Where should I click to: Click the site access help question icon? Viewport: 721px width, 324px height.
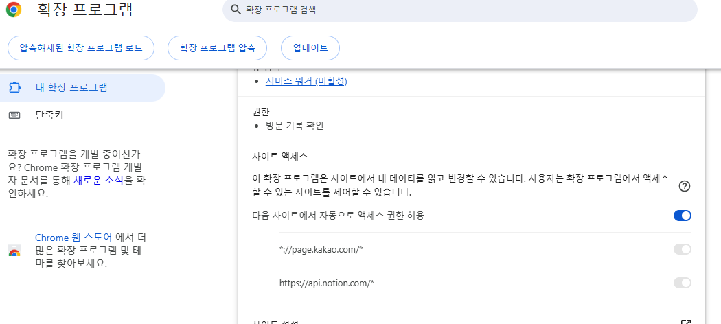pos(685,186)
